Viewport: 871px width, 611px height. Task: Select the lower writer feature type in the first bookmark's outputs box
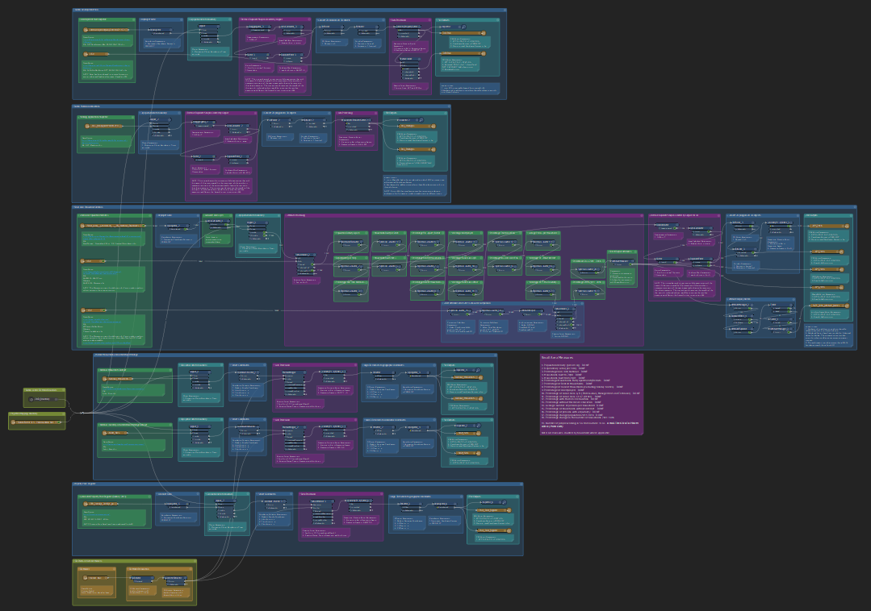click(463, 54)
